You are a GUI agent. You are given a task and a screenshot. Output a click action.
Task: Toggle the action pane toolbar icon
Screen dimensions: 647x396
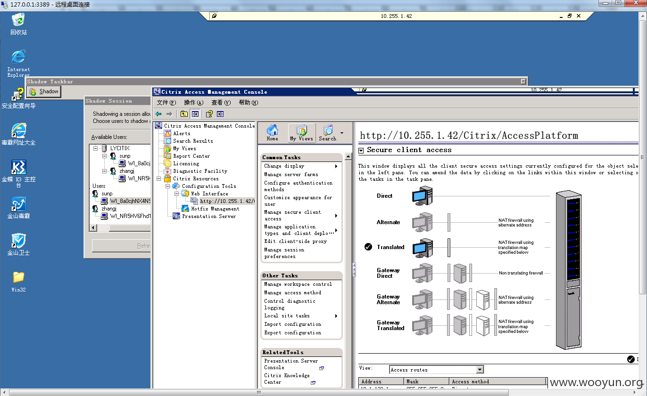[220, 114]
